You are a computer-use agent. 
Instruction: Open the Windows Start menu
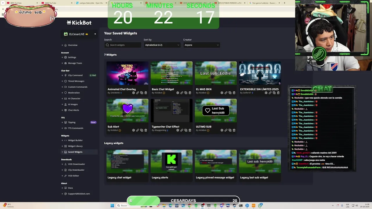112,206
